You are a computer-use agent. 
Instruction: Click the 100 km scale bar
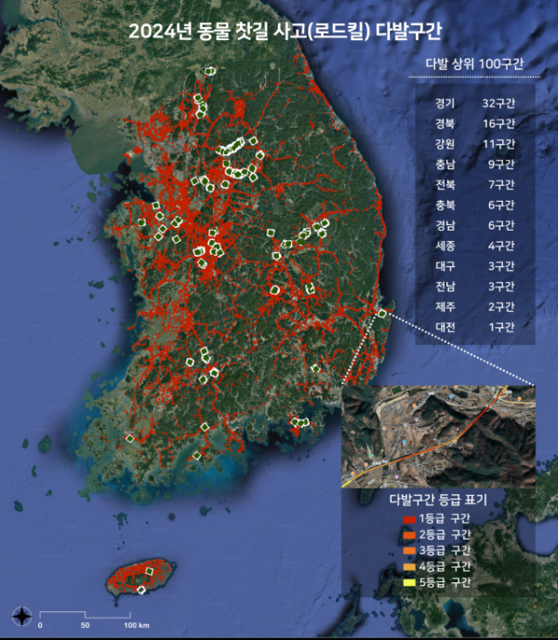tap(86, 616)
